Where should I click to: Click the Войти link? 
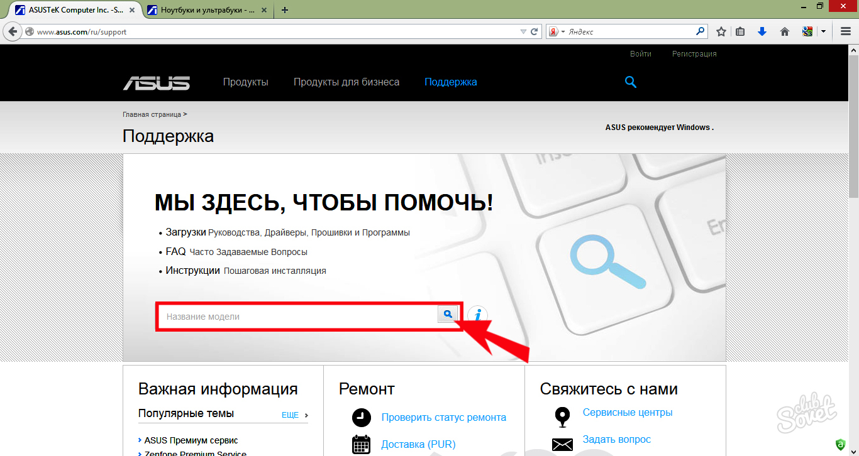pyautogui.click(x=641, y=54)
